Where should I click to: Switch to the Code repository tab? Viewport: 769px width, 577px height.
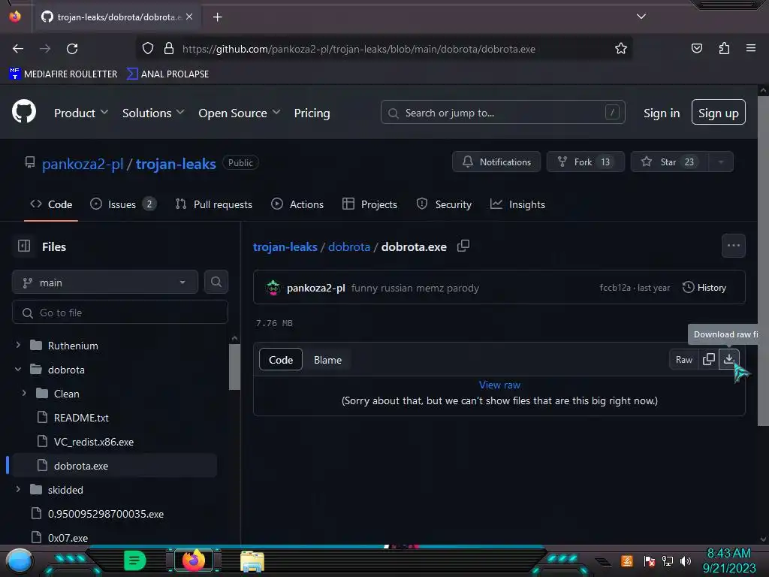point(51,204)
